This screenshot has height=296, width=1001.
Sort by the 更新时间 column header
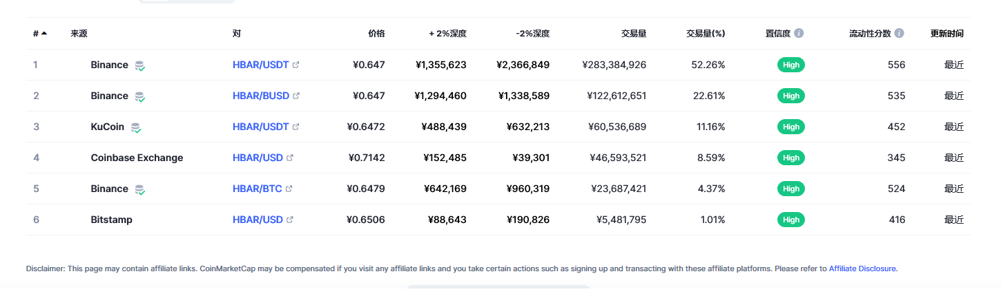(x=947, y=33)
